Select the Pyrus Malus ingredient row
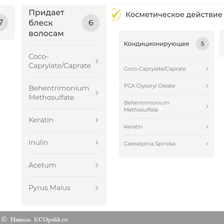 click(50, 188)
